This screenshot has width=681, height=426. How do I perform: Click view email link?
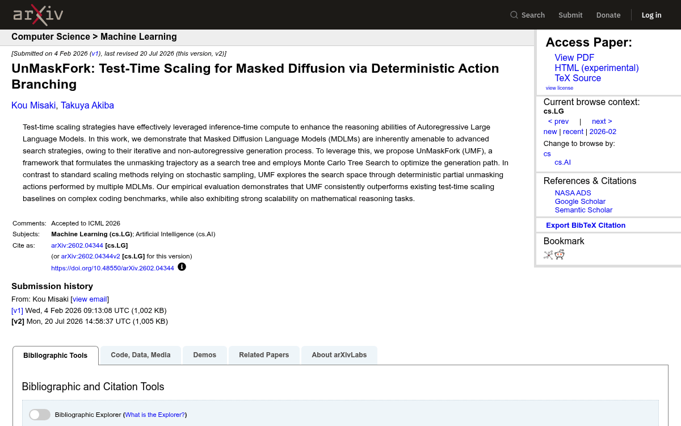coord(90,299)
